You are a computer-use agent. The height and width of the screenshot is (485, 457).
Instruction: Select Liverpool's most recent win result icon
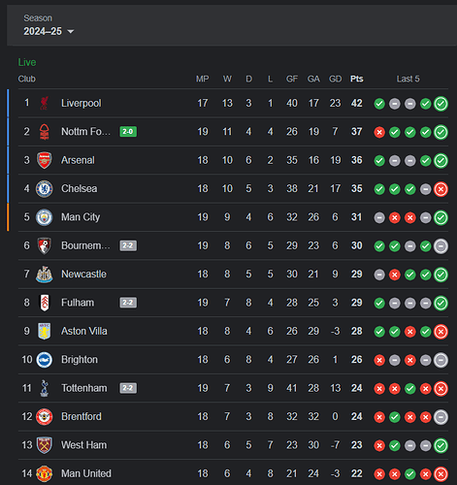pos(441,104)
